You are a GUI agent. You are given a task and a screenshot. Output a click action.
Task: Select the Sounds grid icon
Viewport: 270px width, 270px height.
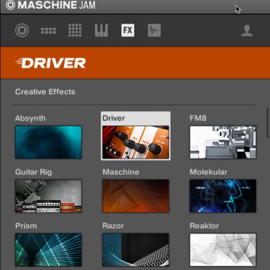pos(75,30)
